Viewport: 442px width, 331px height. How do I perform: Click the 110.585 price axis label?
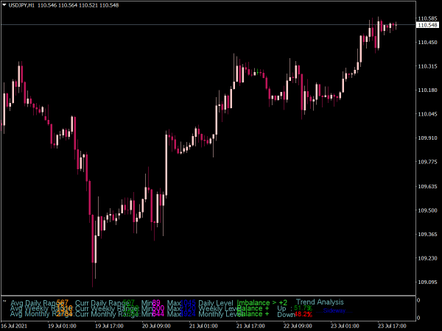(427, 18)
